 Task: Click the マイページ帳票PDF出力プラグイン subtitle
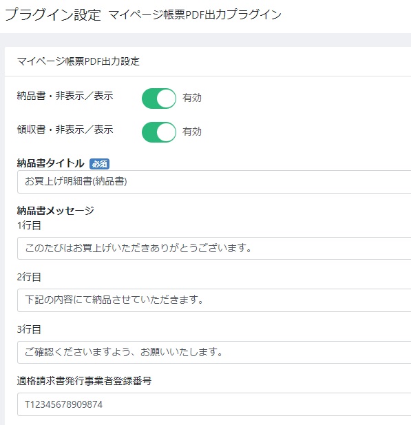pyautogui.click(x=195, y=14)
